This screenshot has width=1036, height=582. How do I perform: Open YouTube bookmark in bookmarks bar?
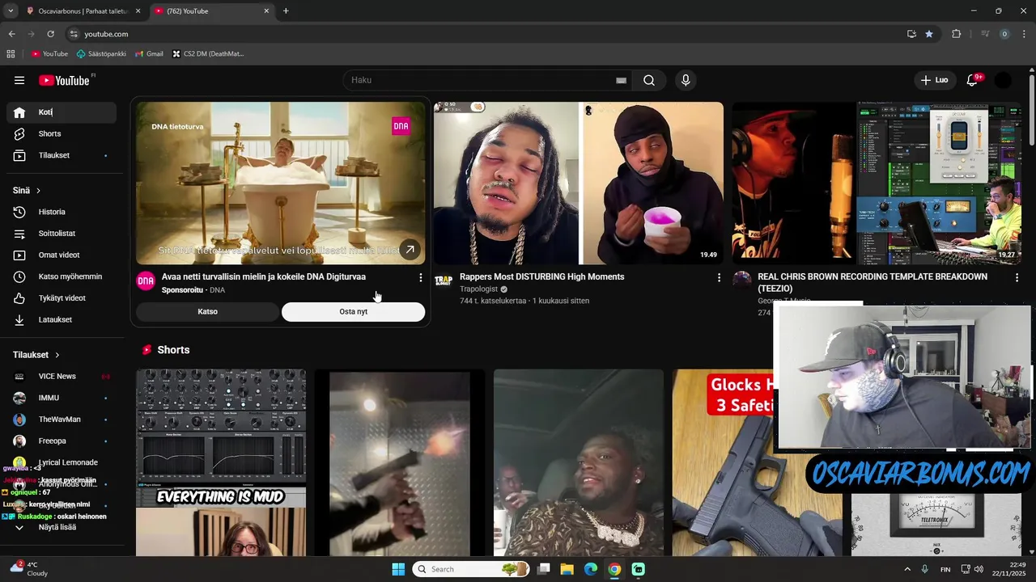[x=49, y=54]
